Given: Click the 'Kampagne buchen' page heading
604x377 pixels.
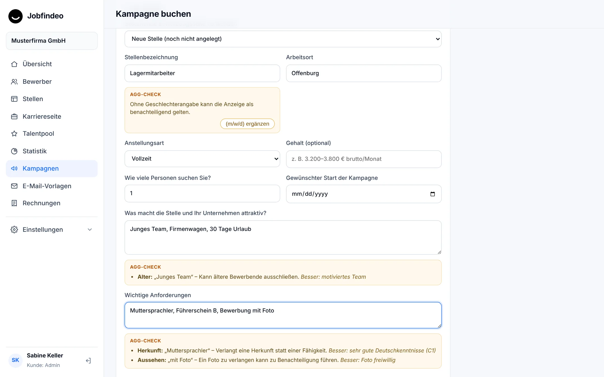Looking at the screenshot, I should coord(154,14).
